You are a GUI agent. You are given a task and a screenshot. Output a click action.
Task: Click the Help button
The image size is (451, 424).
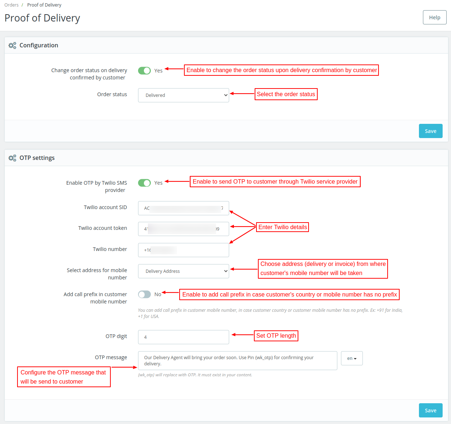point(434,17)
